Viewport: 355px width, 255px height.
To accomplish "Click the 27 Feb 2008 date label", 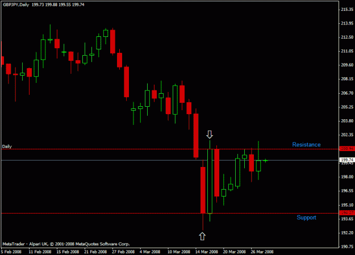I will [x=123, y=252].
